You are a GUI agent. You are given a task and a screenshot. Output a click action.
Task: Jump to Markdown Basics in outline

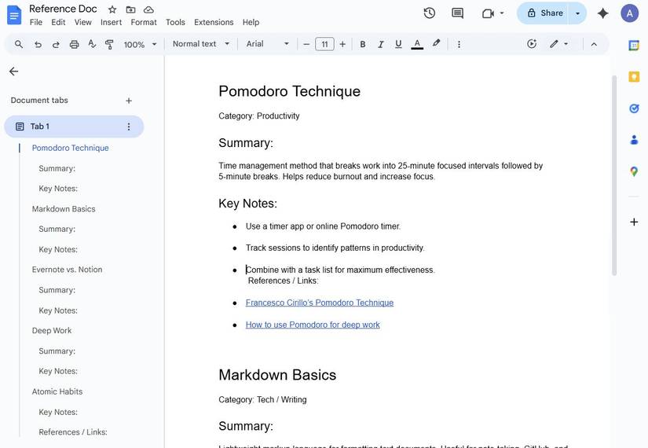(64, 209)
